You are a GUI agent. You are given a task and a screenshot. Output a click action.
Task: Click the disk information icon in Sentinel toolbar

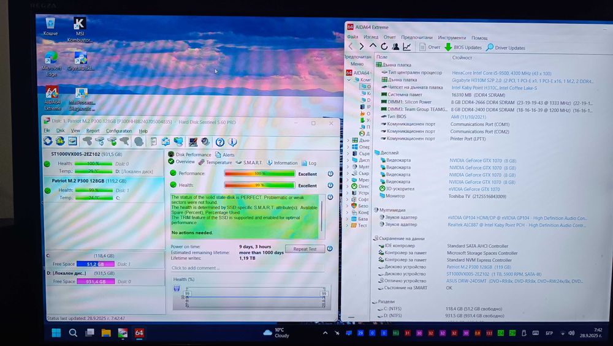(73, 141)
